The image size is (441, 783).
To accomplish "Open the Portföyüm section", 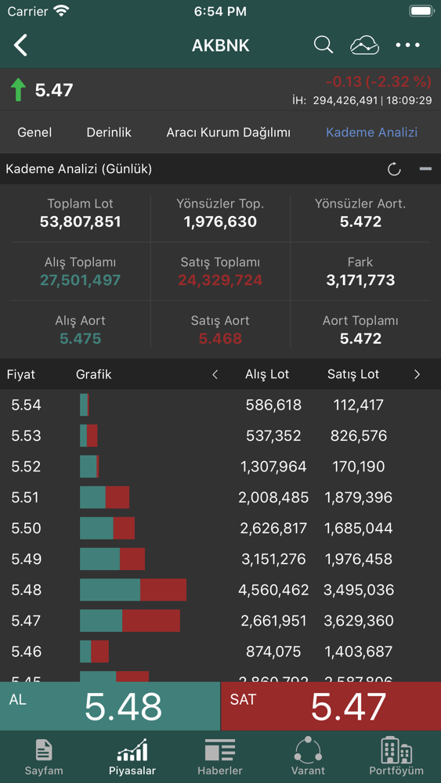I will [396, 756].
